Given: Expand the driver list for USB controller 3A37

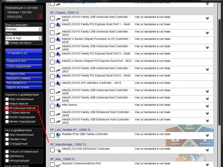Looking at the screenshot, I should [207, 70].
